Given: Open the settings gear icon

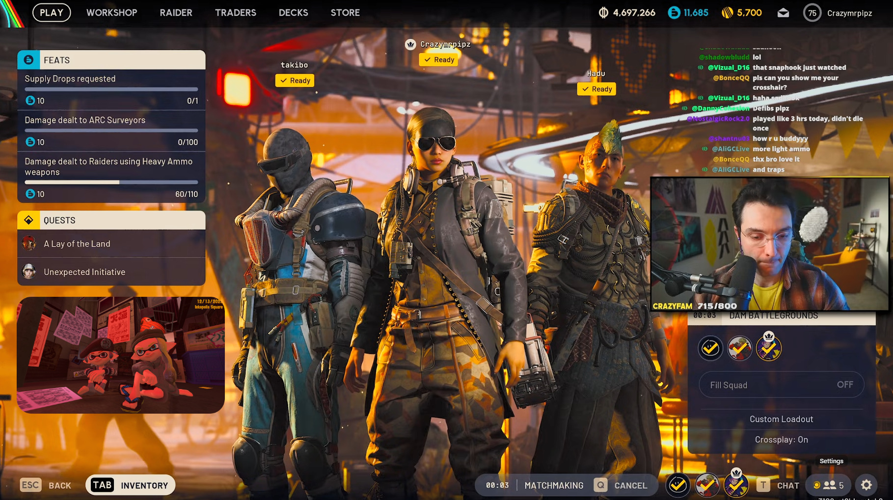Looking at the screenshot, I should [866, 485].
